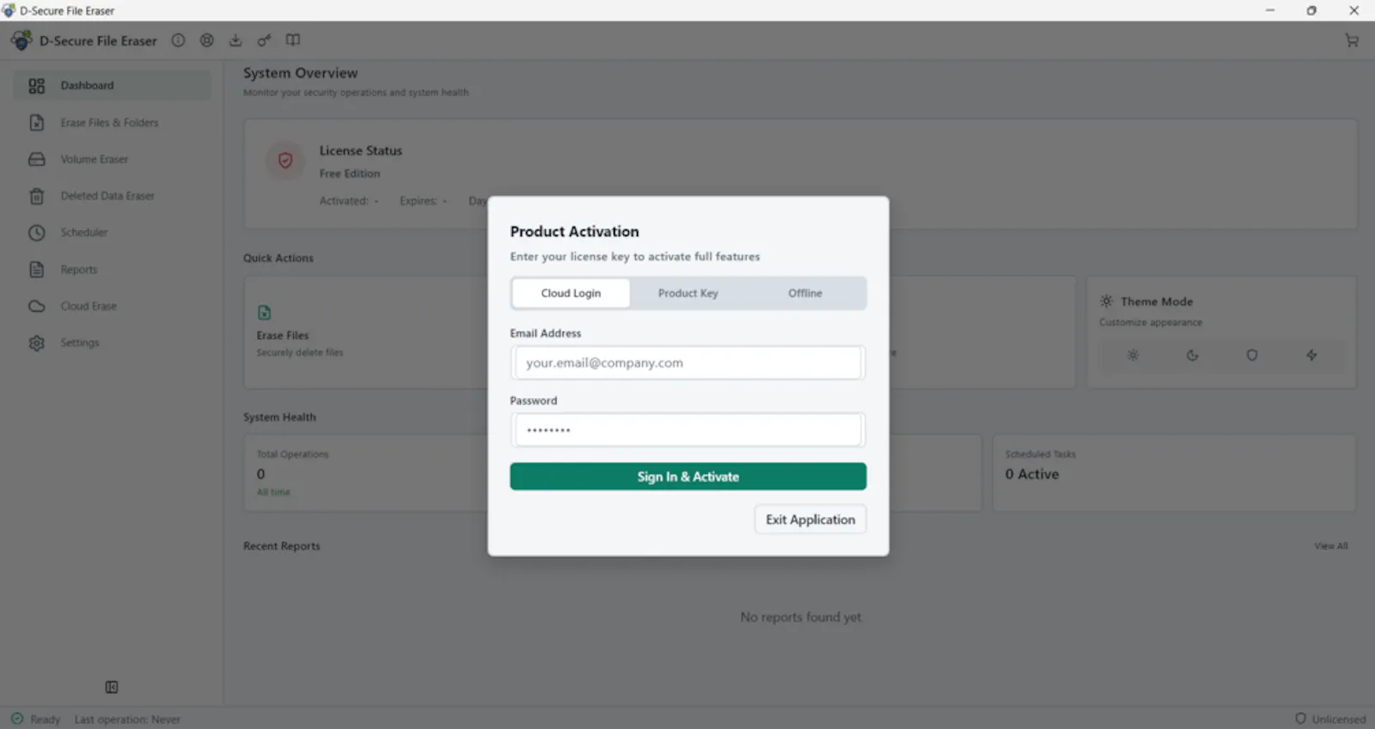The height and width of the screenshot is (729, 1375).
Task: Select the shield theme icon
Action: coord(1252,355)
